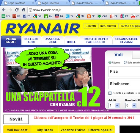Viewport: 140px width, 133px height.
Task: Go to the browser Home icon
Action: 23,10
